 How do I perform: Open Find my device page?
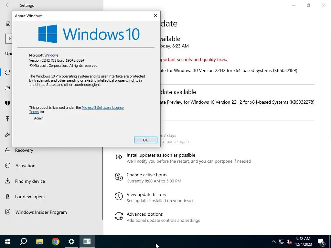click(x=30, y=181)
